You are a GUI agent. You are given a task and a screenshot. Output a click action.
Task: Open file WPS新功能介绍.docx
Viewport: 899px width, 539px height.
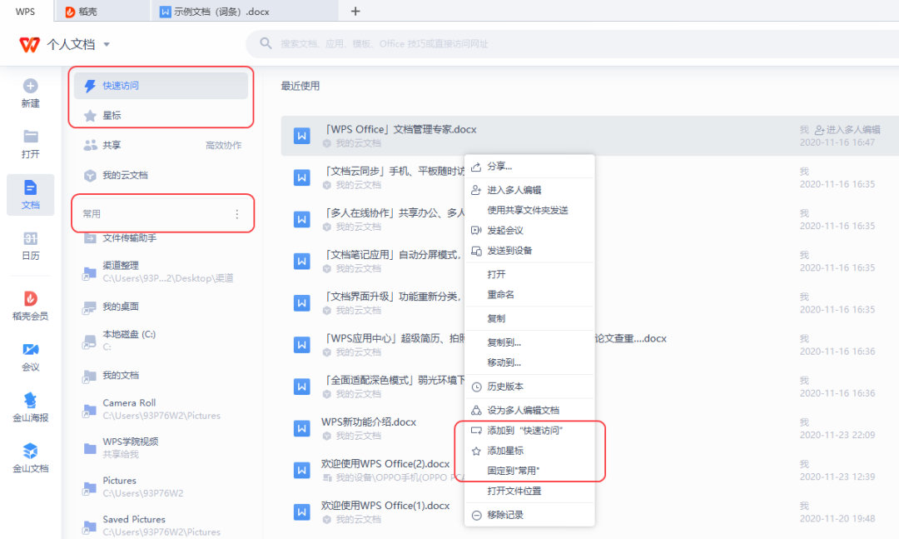pyautogui.click(x=369, y=422)
